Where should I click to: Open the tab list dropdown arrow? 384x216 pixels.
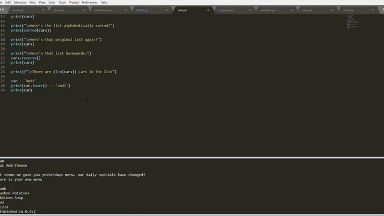click(383, 10)
